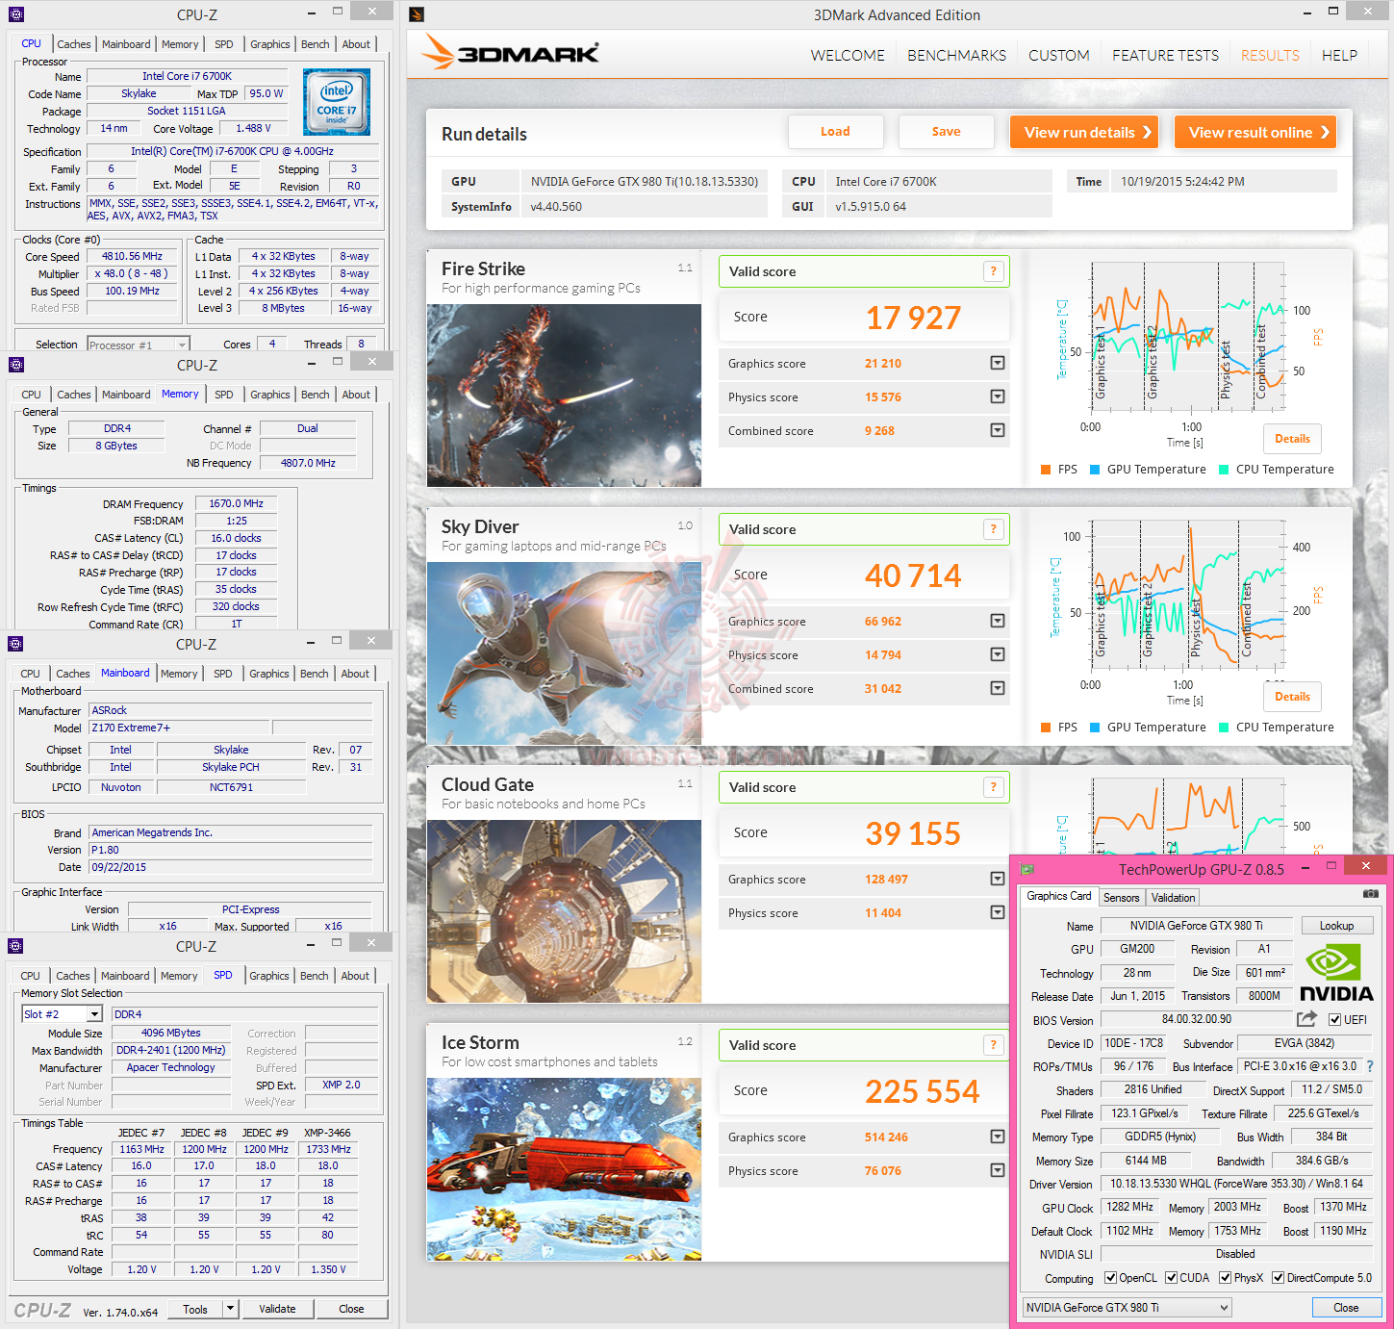This screenshot has width=1394, height=1329.
Task: Click the View result online button
Action: [x=1255, y=132]
